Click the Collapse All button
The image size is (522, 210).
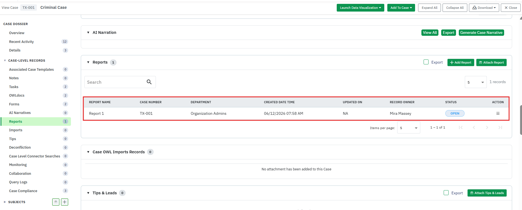(x=455, y=8)
